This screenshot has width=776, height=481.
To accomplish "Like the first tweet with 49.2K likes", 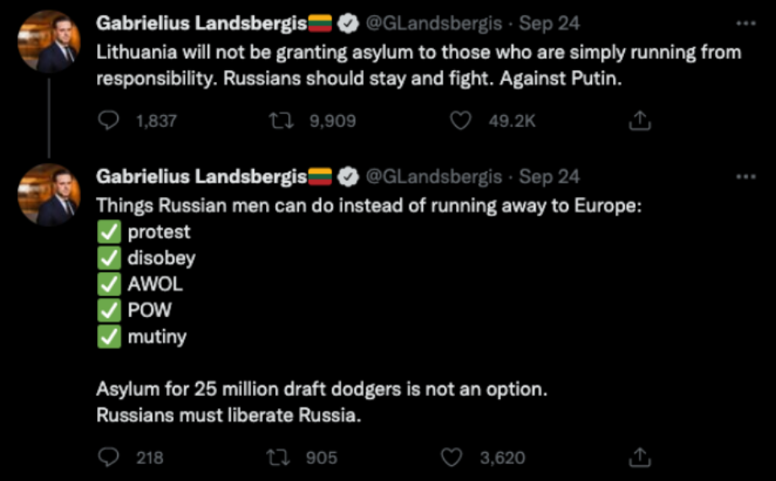I will click(x=460, y=122).
